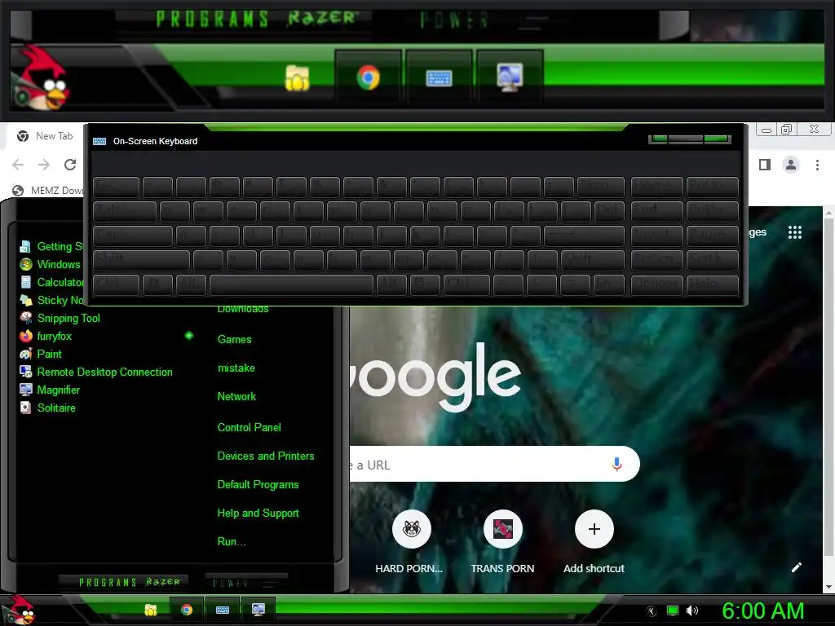
Task: Go back in Chrome
Action: pyautogui.click(x=18, y=165)
